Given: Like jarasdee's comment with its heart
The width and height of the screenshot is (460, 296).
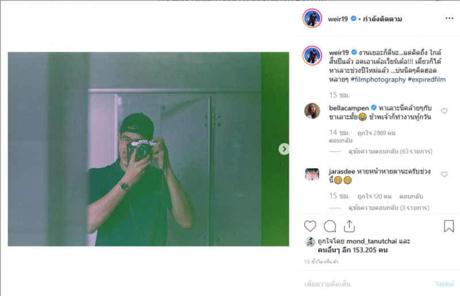Looking at the screenshot, I should pyautogui.click(x=444, y=174).
